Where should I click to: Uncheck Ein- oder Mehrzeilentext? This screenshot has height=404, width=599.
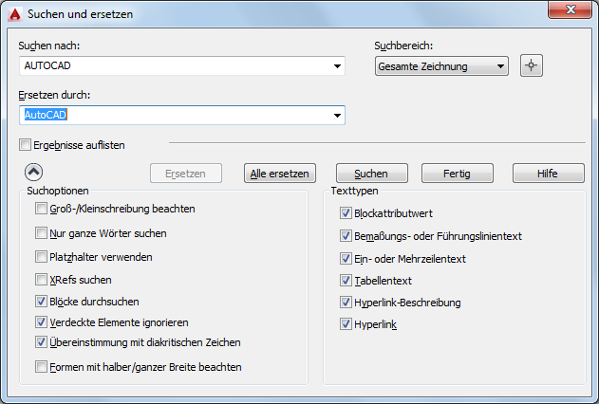(346, 259)
